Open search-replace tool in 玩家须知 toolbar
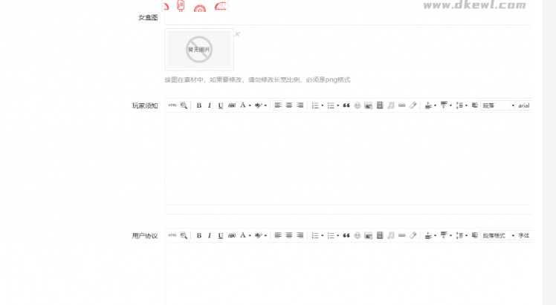 coord(184,105)
